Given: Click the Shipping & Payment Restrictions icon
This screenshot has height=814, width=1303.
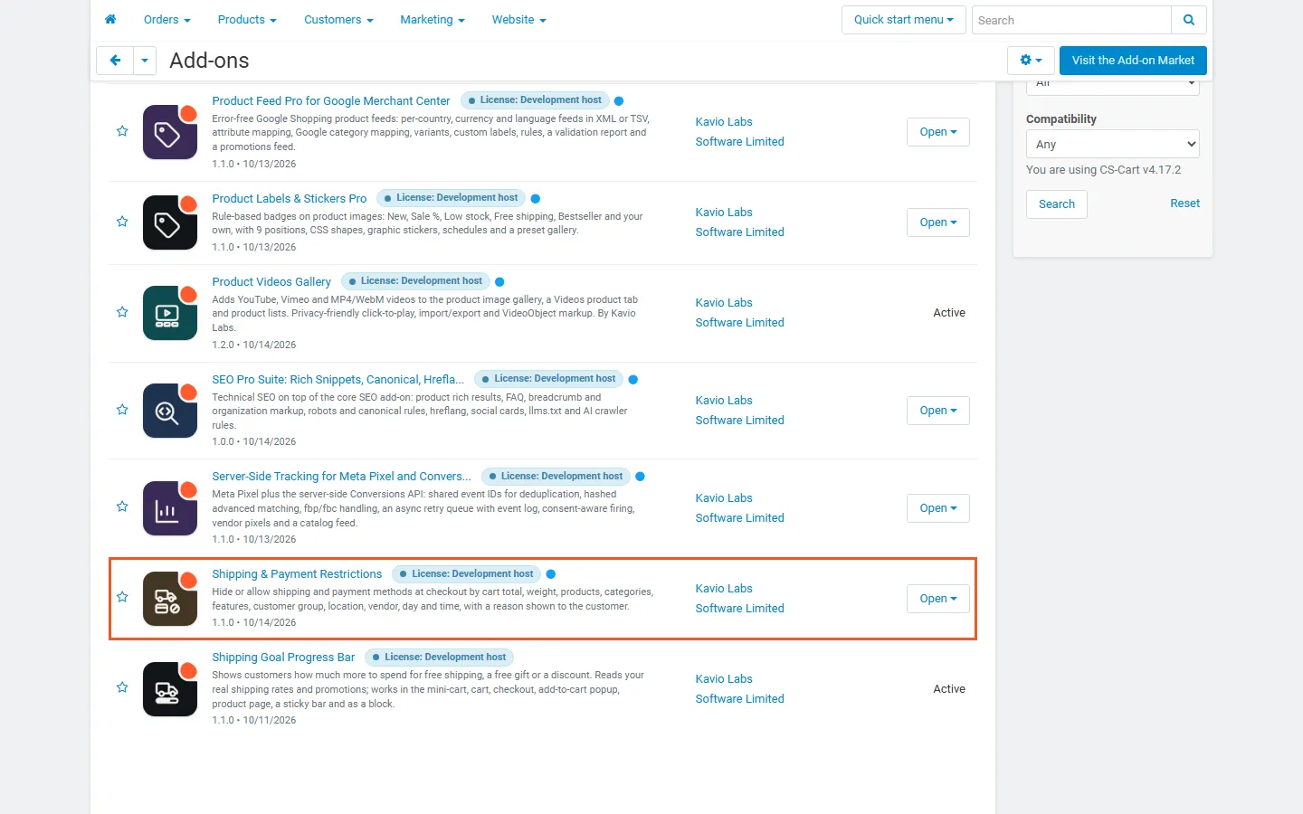Looking at the screenshot, I should point(170,599).
